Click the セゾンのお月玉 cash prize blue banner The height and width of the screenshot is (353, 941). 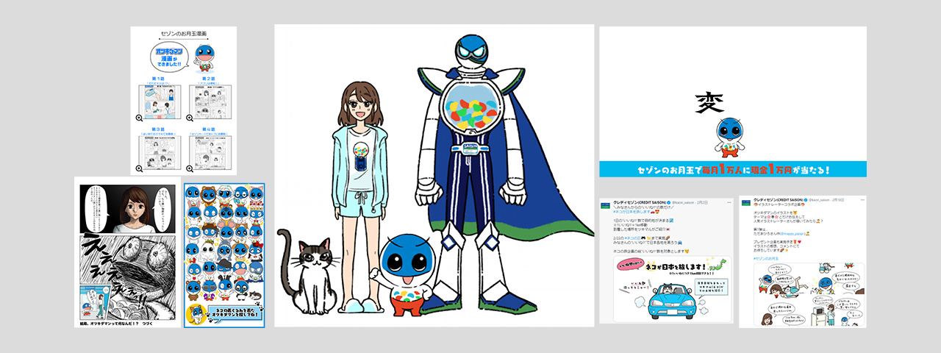coord(733,169)
